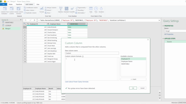
Task: Open the Parse option
Action: pyautogui.click(x=48, y=13)
